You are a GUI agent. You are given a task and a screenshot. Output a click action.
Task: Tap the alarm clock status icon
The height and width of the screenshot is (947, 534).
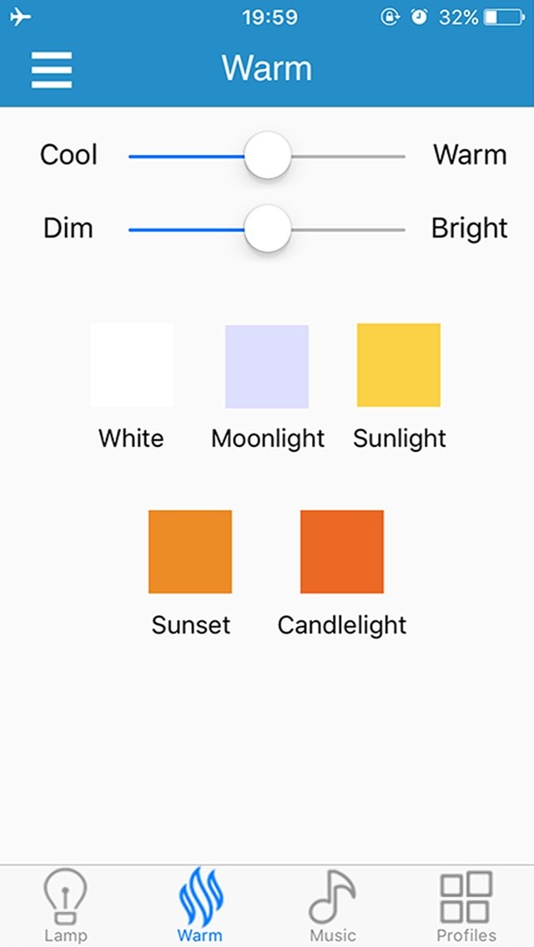419,18
